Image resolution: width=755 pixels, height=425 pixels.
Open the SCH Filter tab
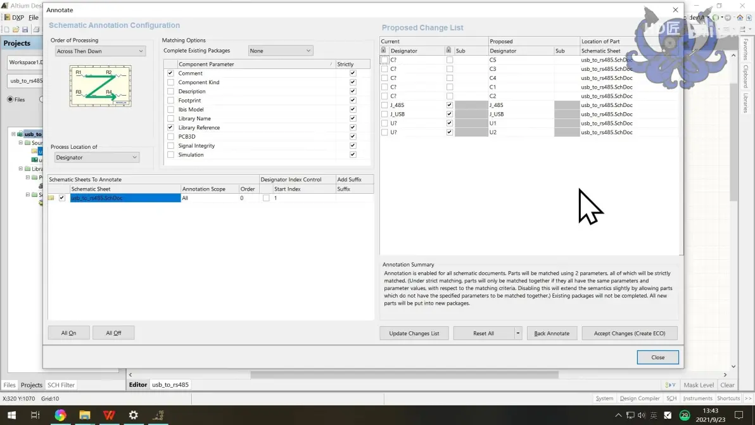click(x=61, y=385)
